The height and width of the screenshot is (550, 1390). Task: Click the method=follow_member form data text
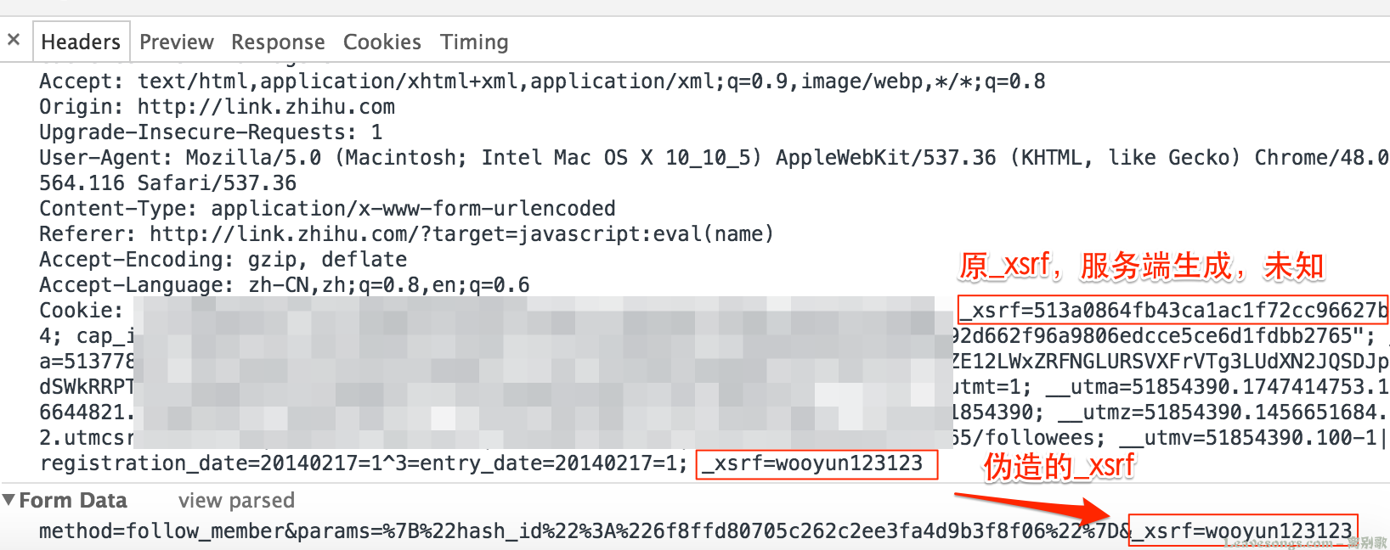[162, 531]
